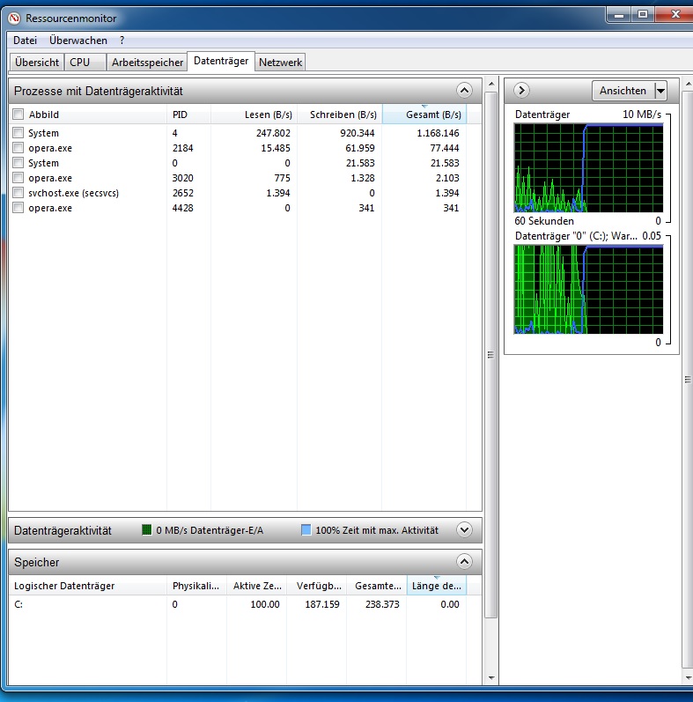Sort by Gesamt (B/s) column
The image size is (693, 702).
(x=424, y=115)
